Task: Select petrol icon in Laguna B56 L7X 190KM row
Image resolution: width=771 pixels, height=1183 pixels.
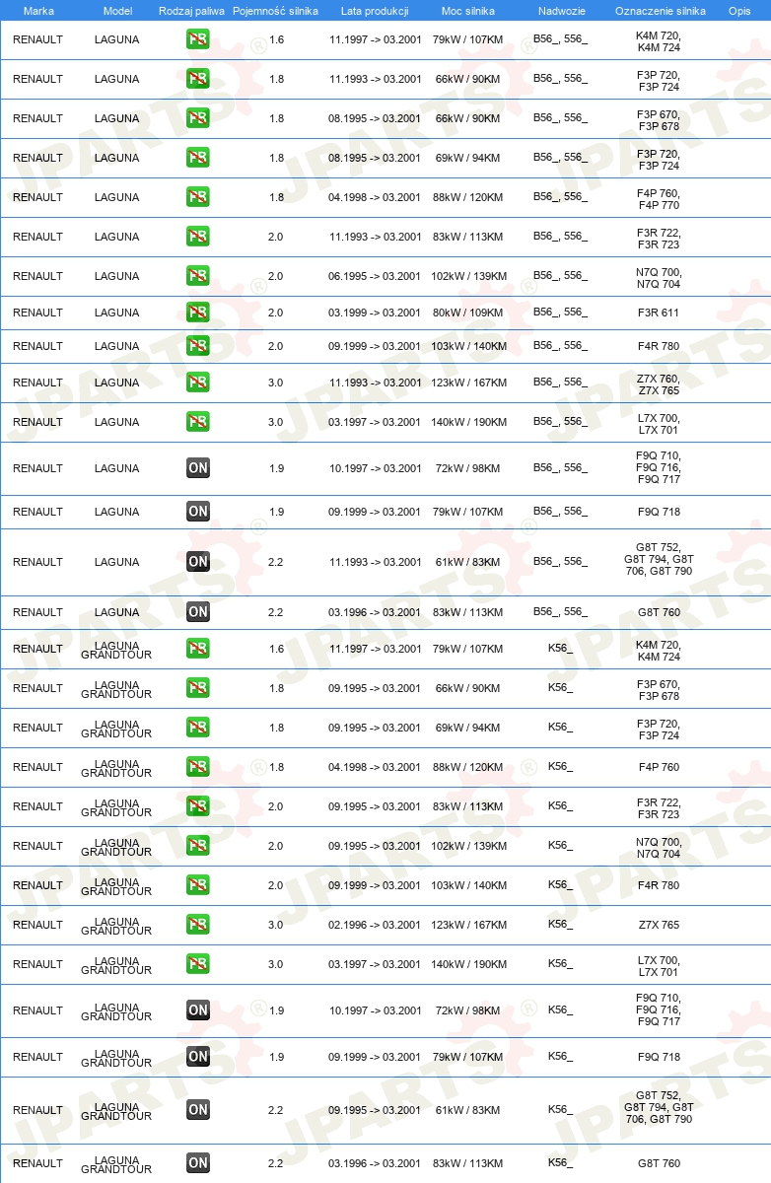Action: coord(197,422)
